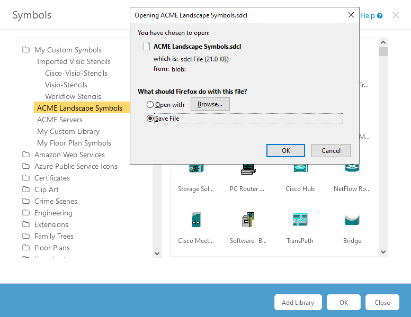Select the Open with radio button
Screen dimensions: 411x317
[x=150, y=105]
